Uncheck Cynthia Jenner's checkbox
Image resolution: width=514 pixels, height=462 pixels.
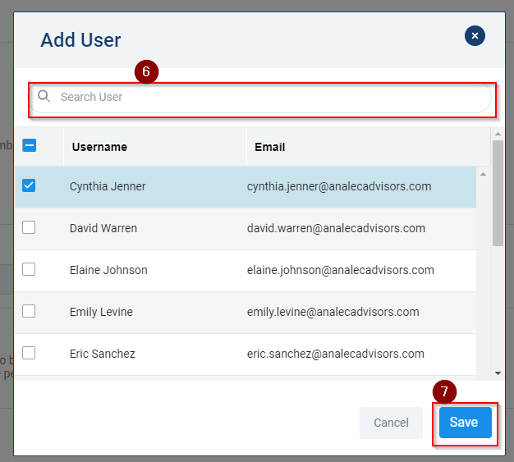29,185
